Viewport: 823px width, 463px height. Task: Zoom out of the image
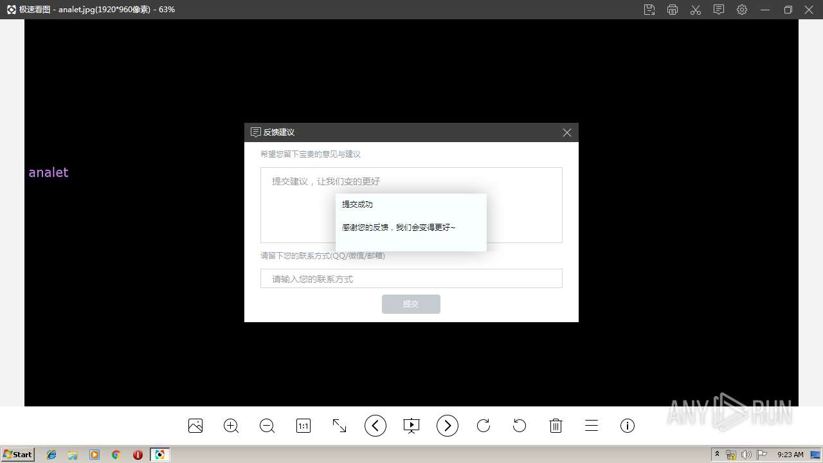[267, 426]
